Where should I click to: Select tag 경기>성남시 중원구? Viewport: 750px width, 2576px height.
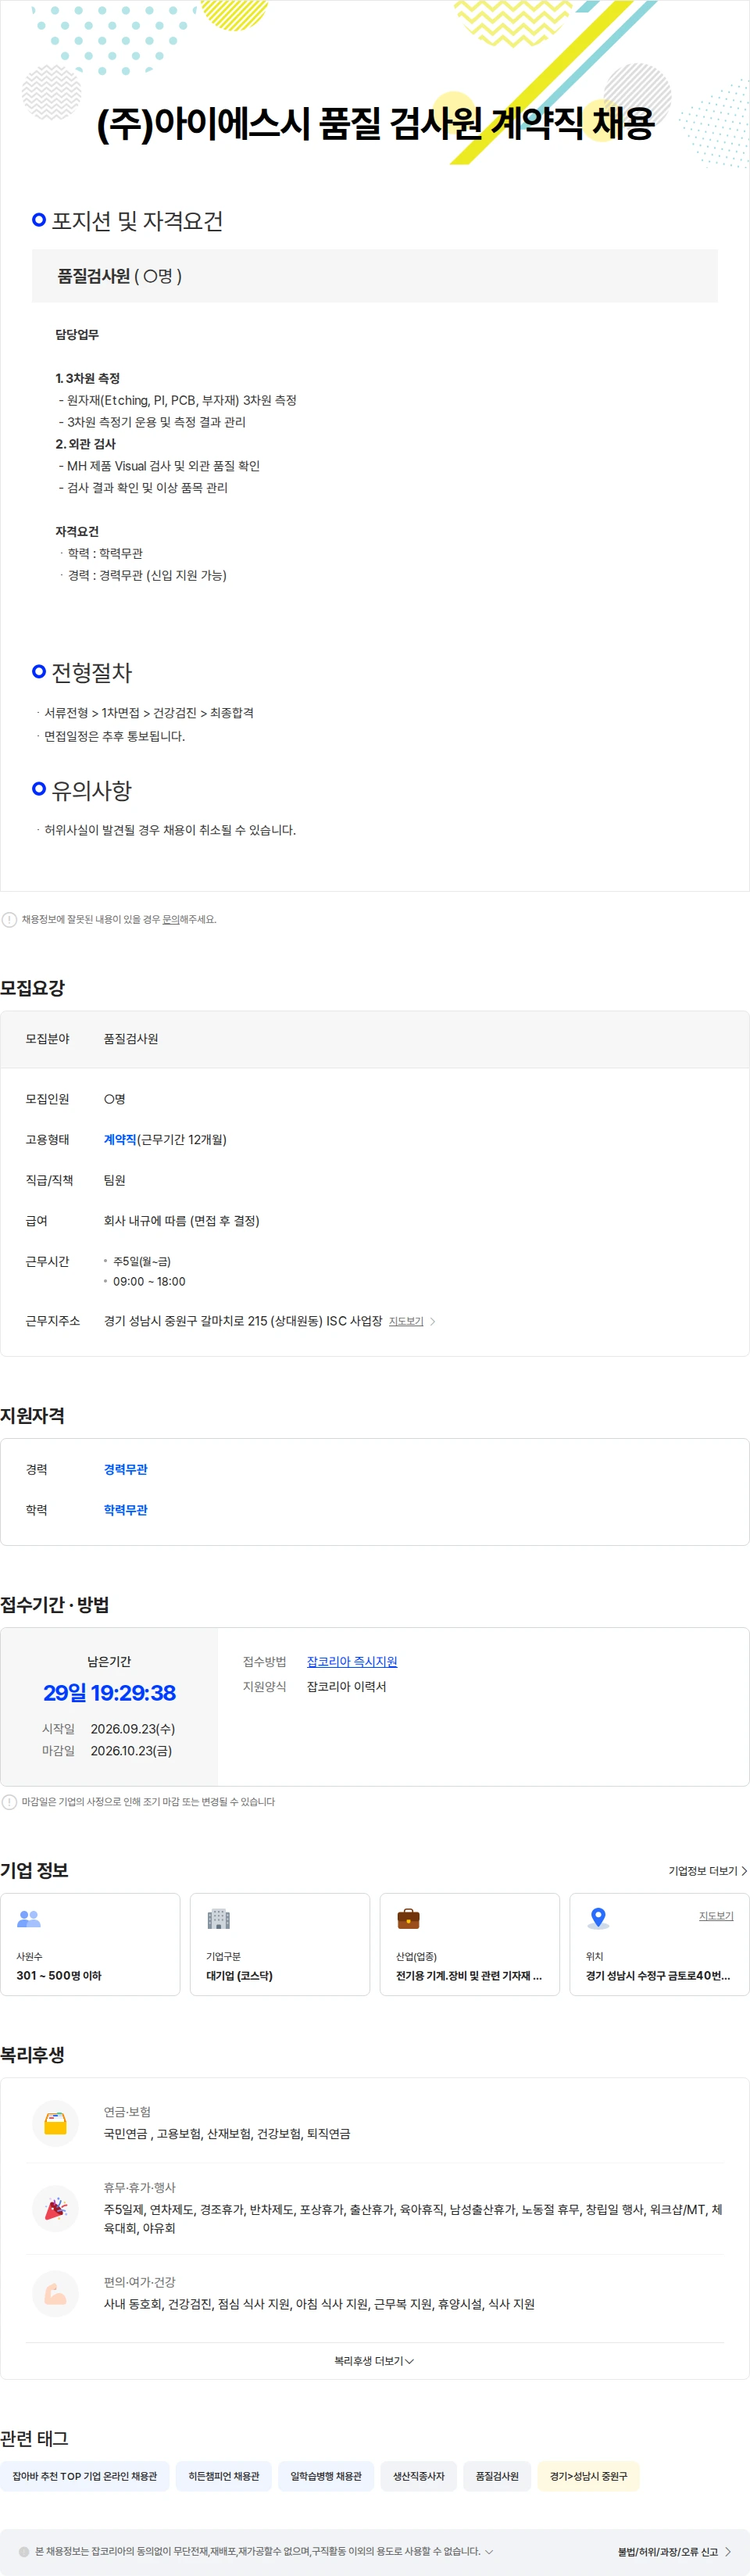(589, 2476)
